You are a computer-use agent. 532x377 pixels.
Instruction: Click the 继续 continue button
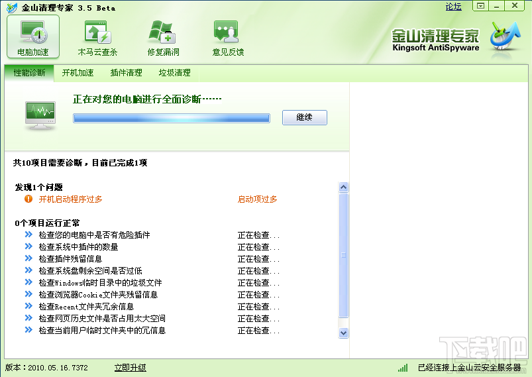coord(304,117)
